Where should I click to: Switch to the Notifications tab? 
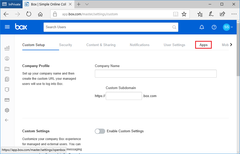(x=140, y=45)
